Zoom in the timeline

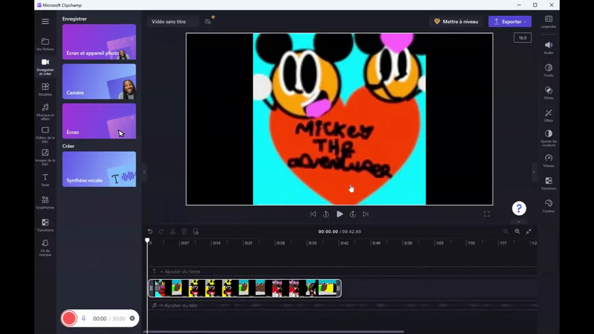[517, 232]
